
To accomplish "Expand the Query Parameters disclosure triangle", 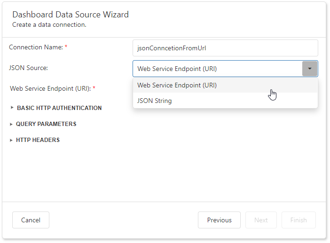I will [x=12, y=124].
